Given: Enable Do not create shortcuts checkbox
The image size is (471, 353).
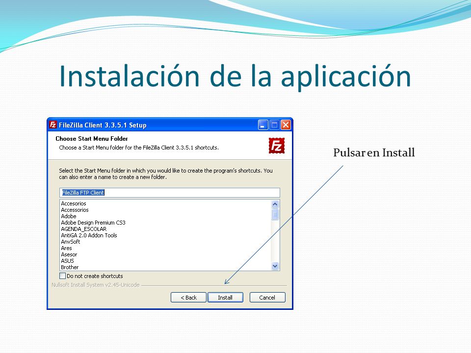Looking at the screenshot, I should point(62,276).
